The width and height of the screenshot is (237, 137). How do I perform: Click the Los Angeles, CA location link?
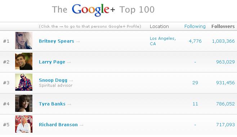163,41
